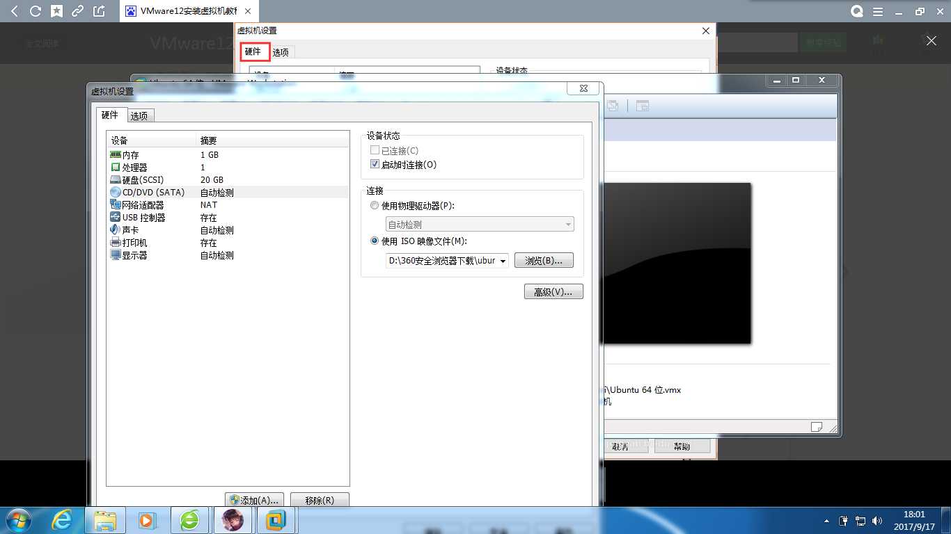Close the VMware12 tutorial browser tab

(x=249, y=11)
